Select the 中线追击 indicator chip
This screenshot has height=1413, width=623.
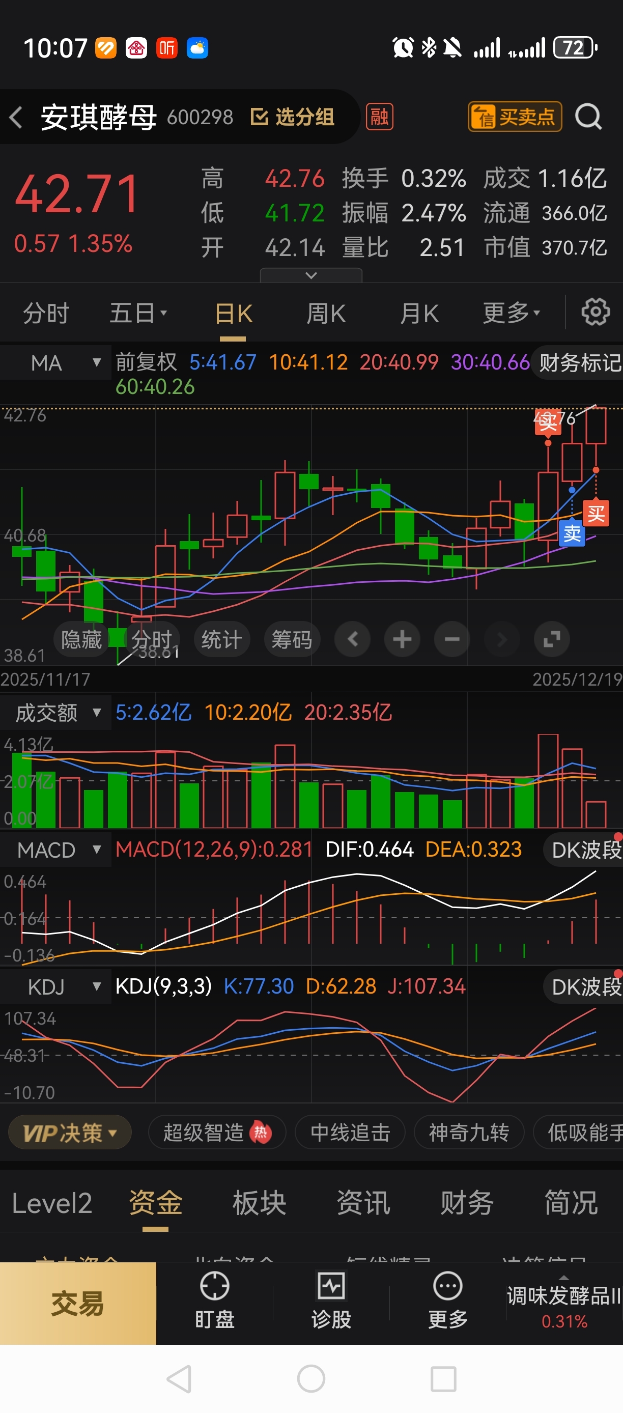350,1132
